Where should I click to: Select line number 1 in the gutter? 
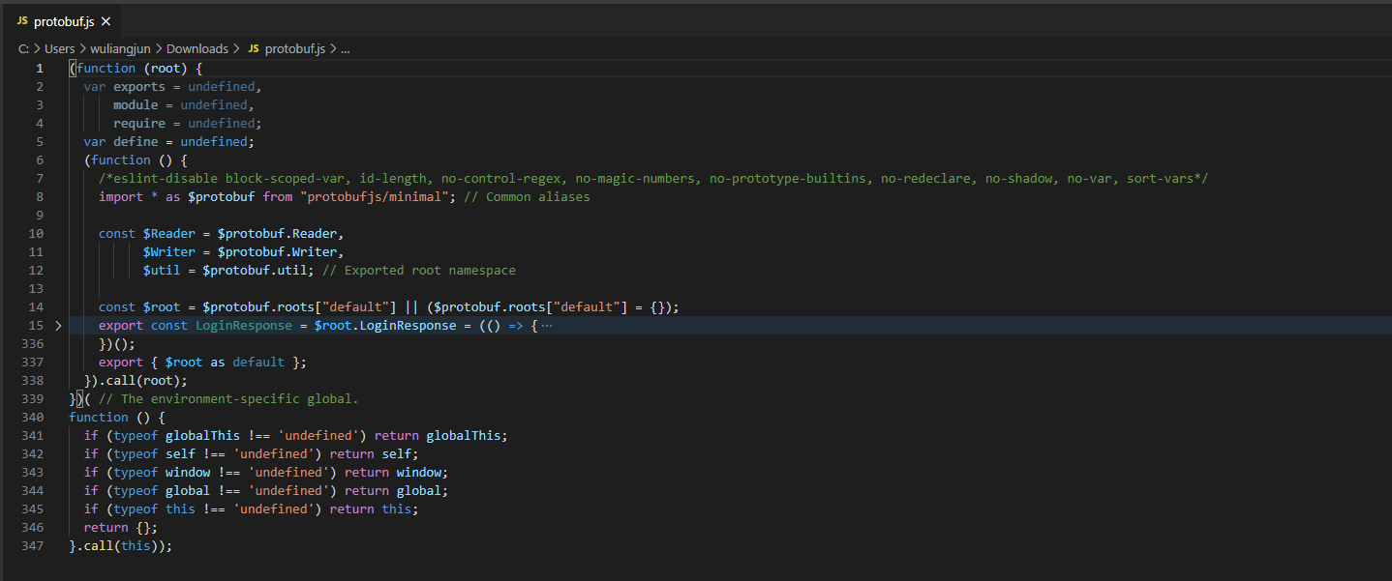(x=39, y=69)
